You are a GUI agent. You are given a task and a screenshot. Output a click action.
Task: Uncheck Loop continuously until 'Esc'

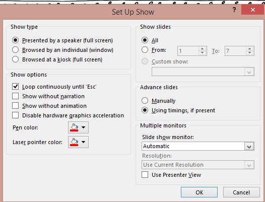(16, 87)
